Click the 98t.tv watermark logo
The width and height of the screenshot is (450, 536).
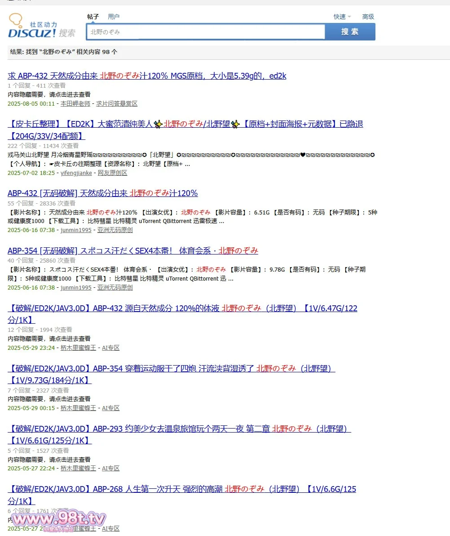tap(59, 521)
